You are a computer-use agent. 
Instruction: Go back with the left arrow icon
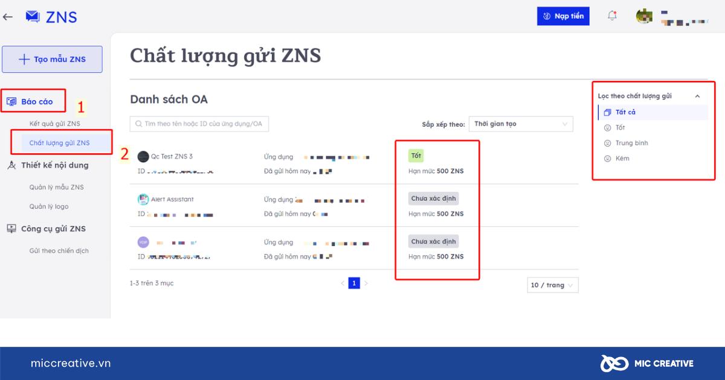coord(8,17)
